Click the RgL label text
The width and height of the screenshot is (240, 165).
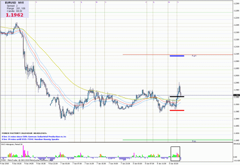(x=194, y=141)
